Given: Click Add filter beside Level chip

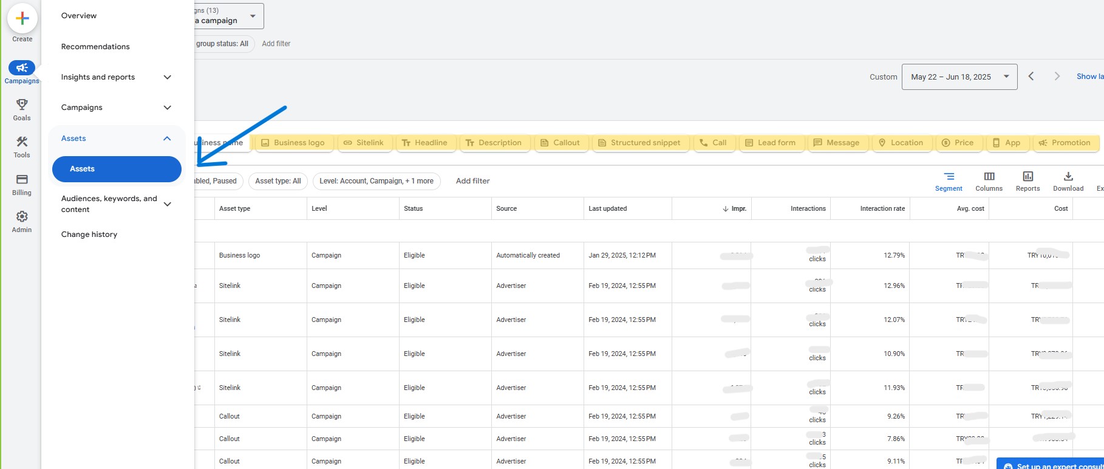Looking at the screenshot, I should [472, 181].
